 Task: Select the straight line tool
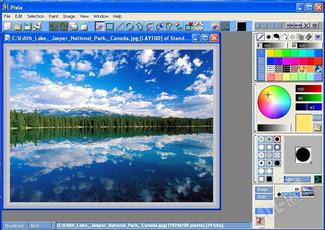click(x=119, y=27)
